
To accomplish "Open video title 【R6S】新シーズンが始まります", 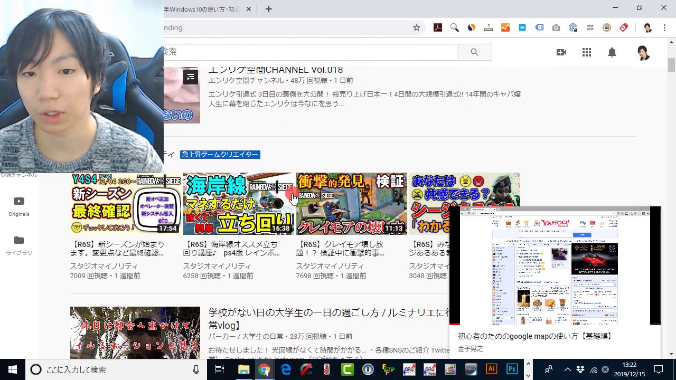I will 118,249.
